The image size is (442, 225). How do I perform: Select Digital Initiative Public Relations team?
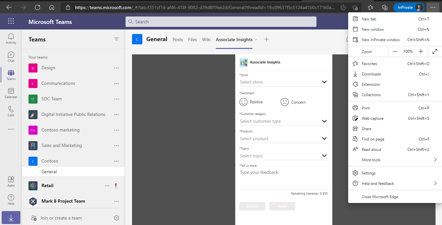73,114
